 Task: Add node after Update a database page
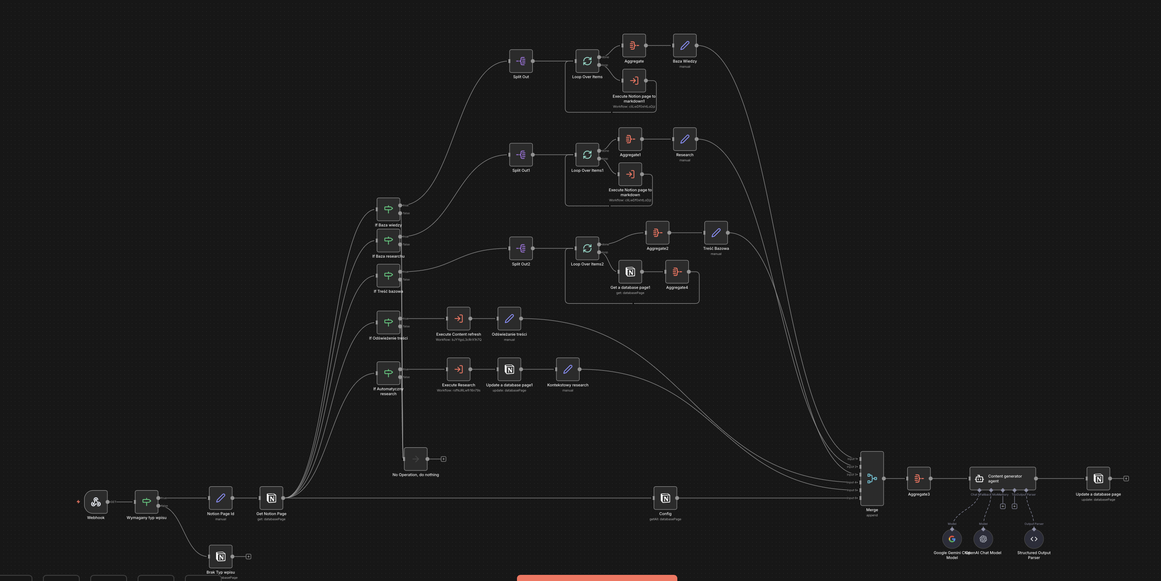1126,478
